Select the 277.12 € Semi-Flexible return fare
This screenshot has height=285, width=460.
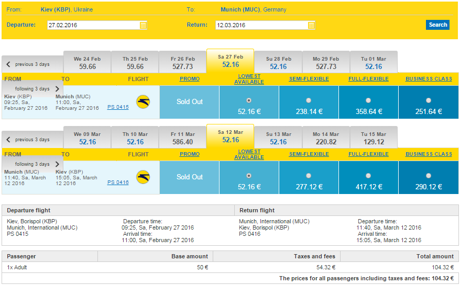pos(309,176)
